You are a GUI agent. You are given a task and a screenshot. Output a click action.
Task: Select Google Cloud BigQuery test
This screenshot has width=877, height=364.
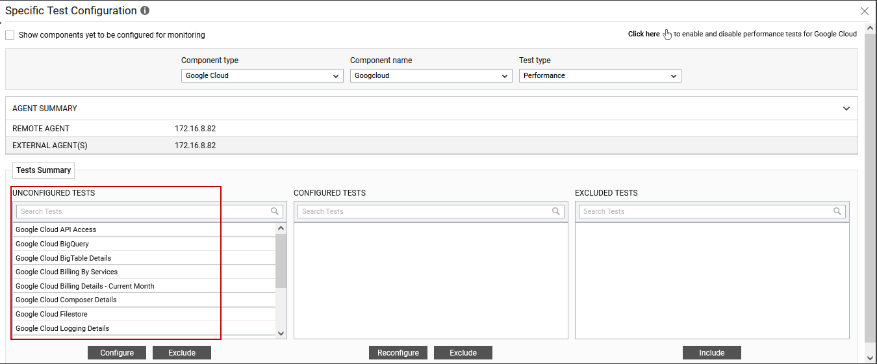coord(144,244)
